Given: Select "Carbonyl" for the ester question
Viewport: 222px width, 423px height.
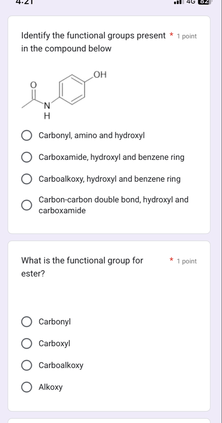Looking at the screenshot, I should [27, 322].
